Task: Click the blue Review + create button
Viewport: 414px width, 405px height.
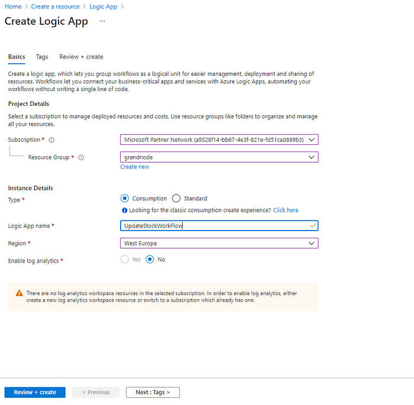Action: (35, 392)
